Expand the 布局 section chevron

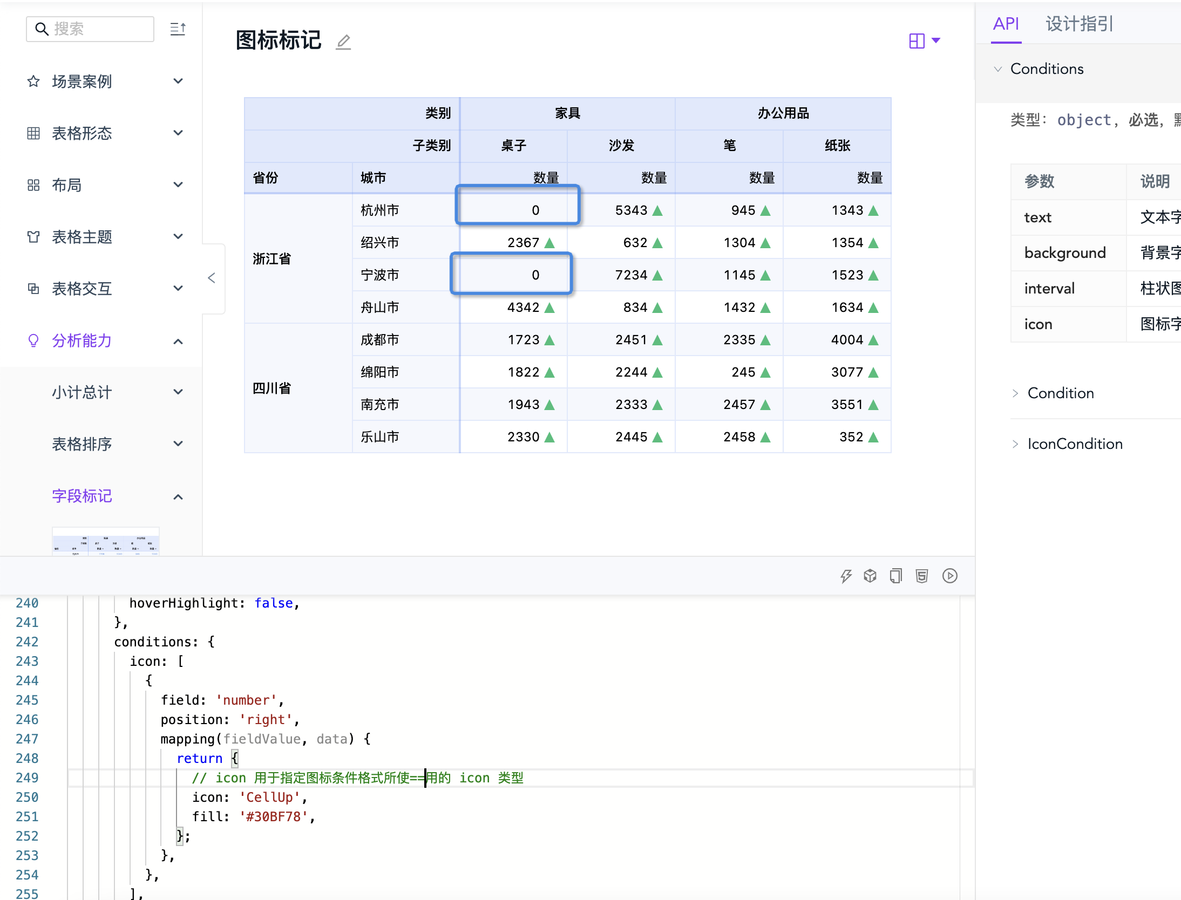coord(178,185)
